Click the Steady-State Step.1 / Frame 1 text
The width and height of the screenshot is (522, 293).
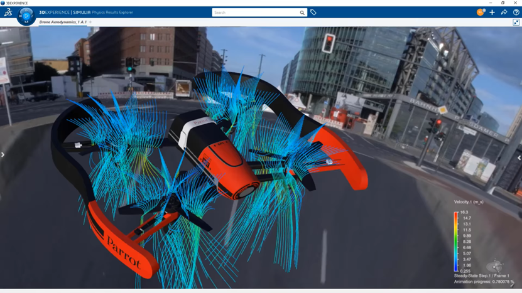(x=481, y=275)
